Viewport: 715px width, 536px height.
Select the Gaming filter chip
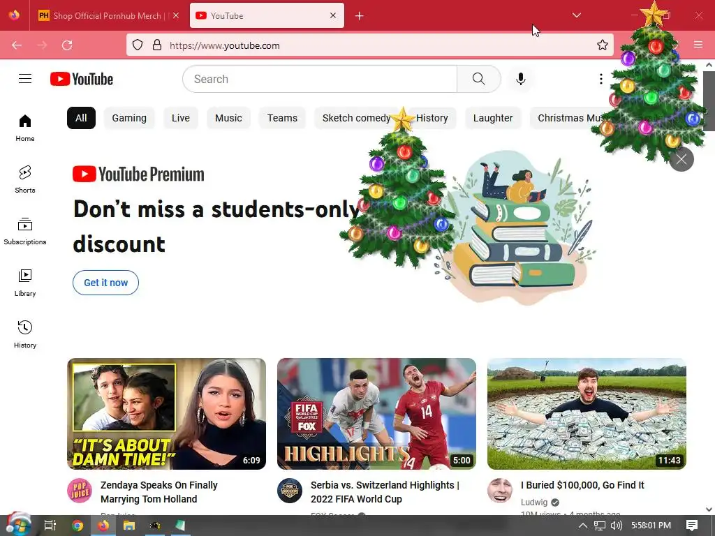(129, 118)
